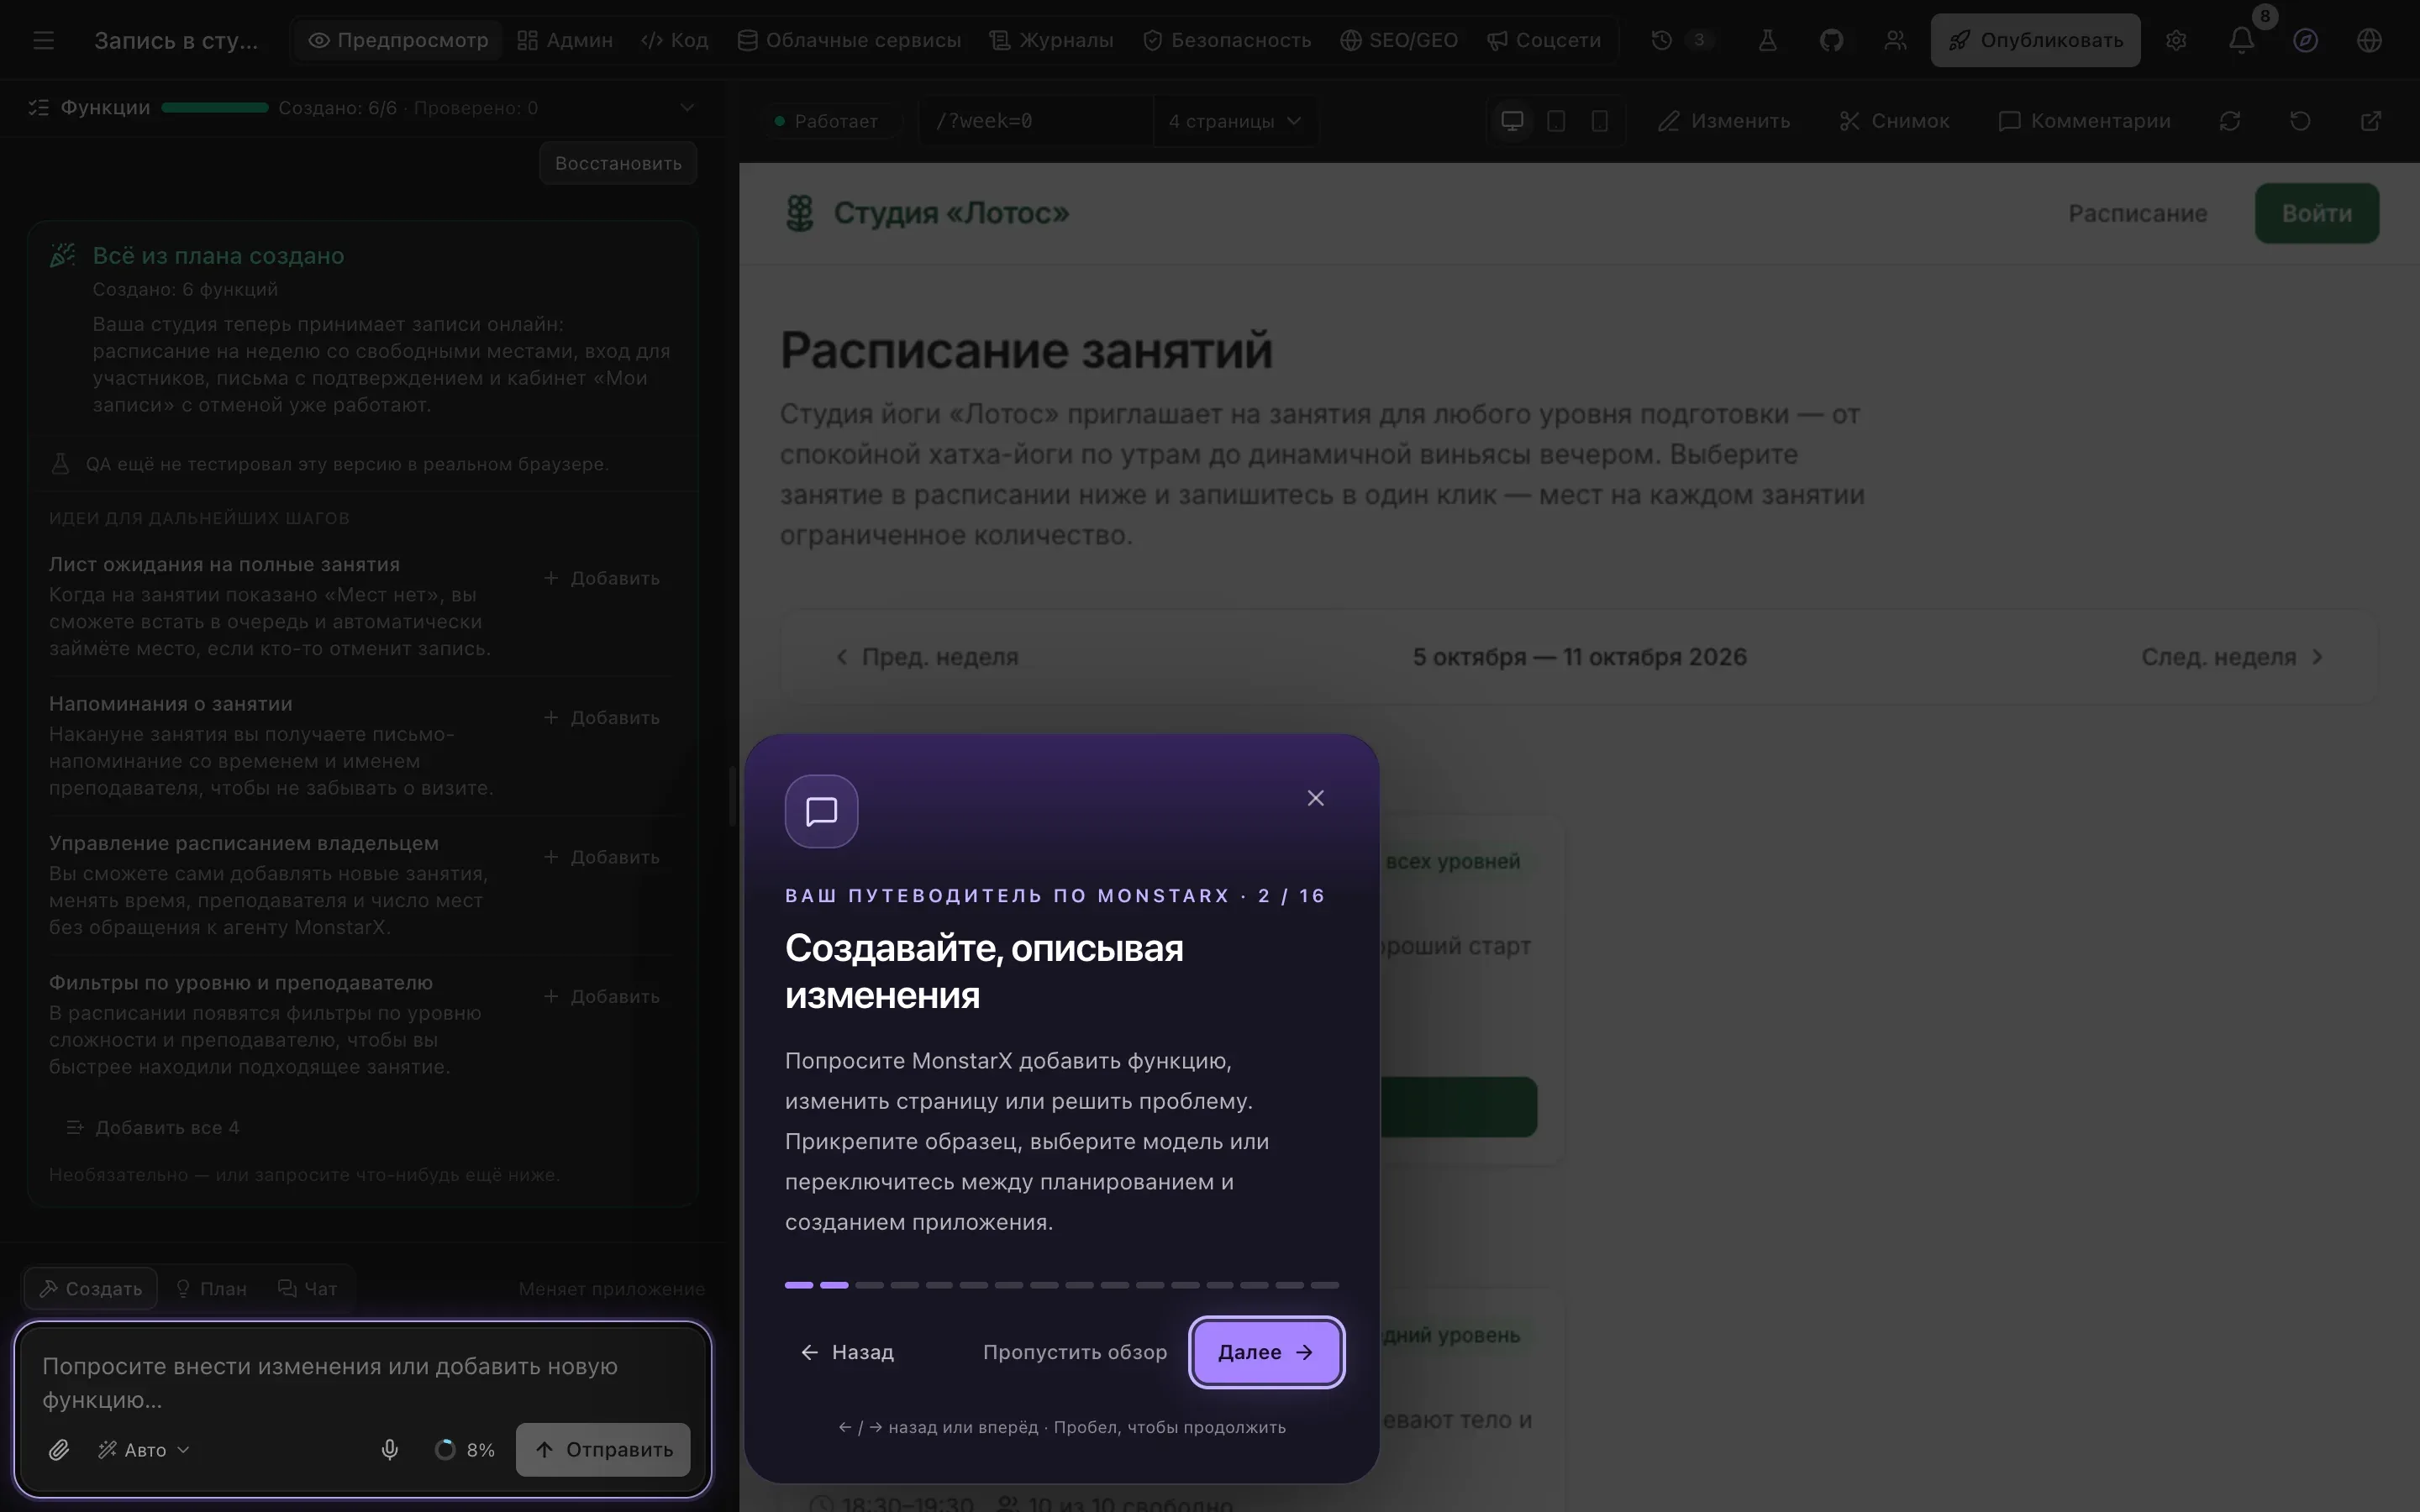This screenshot has height=1512, width=2420.
Task: Open the notifications bell
Action: click(x=2241, y=40)
